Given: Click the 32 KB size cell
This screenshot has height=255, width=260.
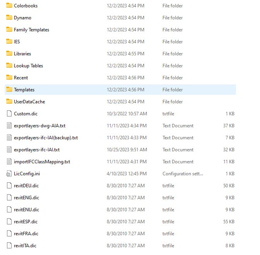Looking at the screenshot, I should [x=229, y=150].
